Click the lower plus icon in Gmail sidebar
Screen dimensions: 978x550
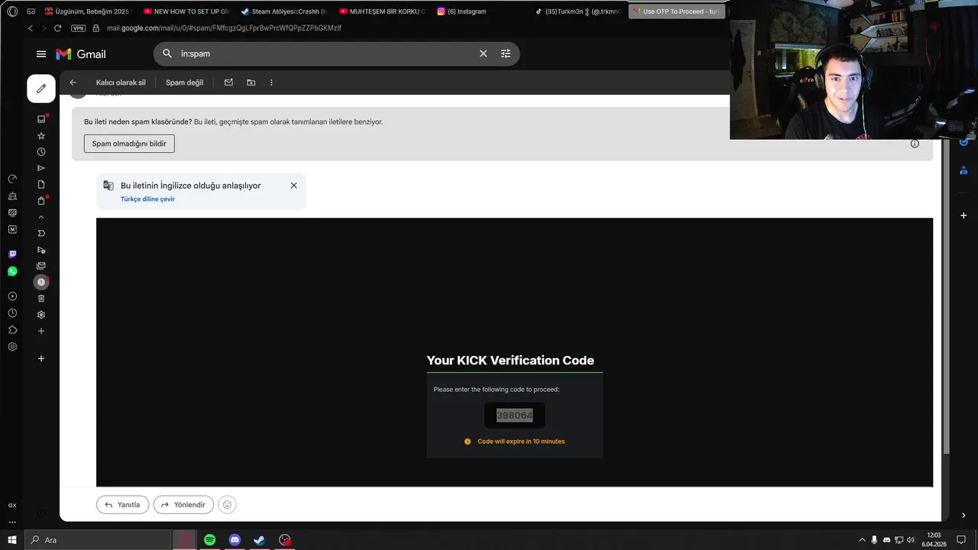tap(41, 358)
